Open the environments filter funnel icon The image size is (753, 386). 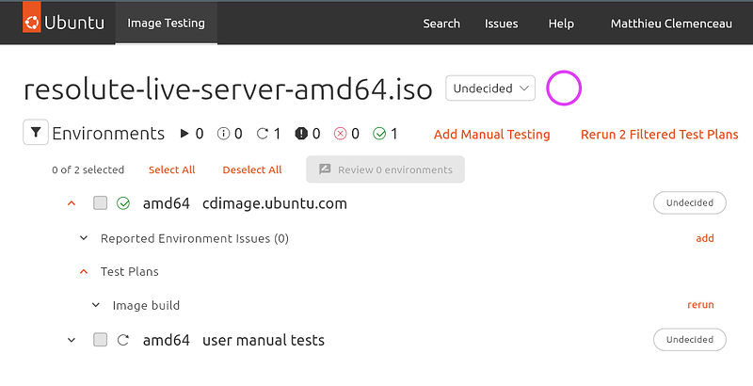click(36, 133)
